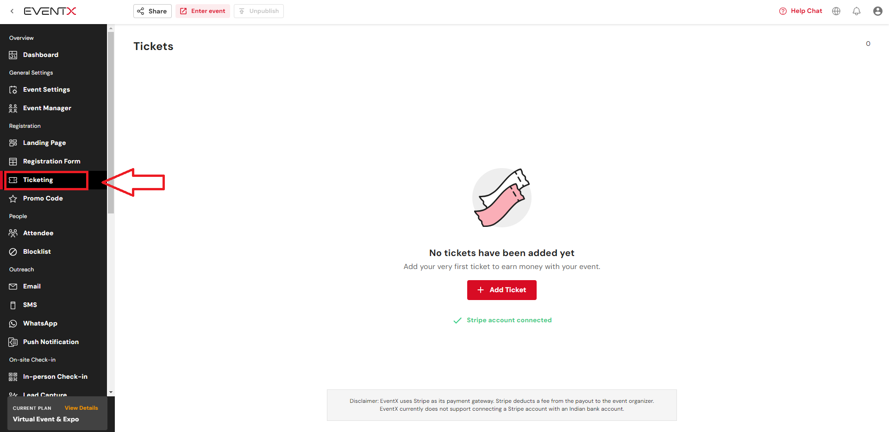Open the user account profile icon
This screenshot has width=889, height=432.
[x=877, y=11]
